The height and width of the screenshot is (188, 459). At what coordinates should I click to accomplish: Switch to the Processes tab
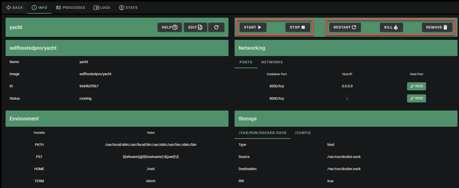pyautogui.click(x=71, y=8)
